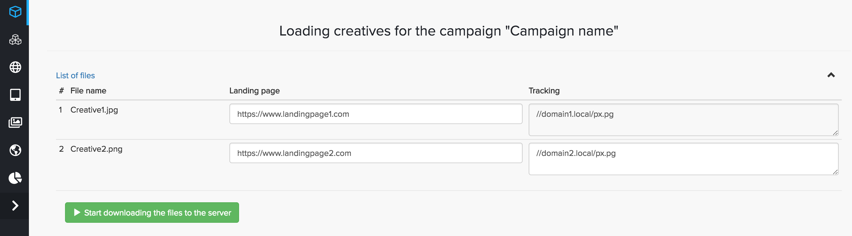Click Start downloading the files to the server
Screen dimensions: 852x236
pos(152,213)
